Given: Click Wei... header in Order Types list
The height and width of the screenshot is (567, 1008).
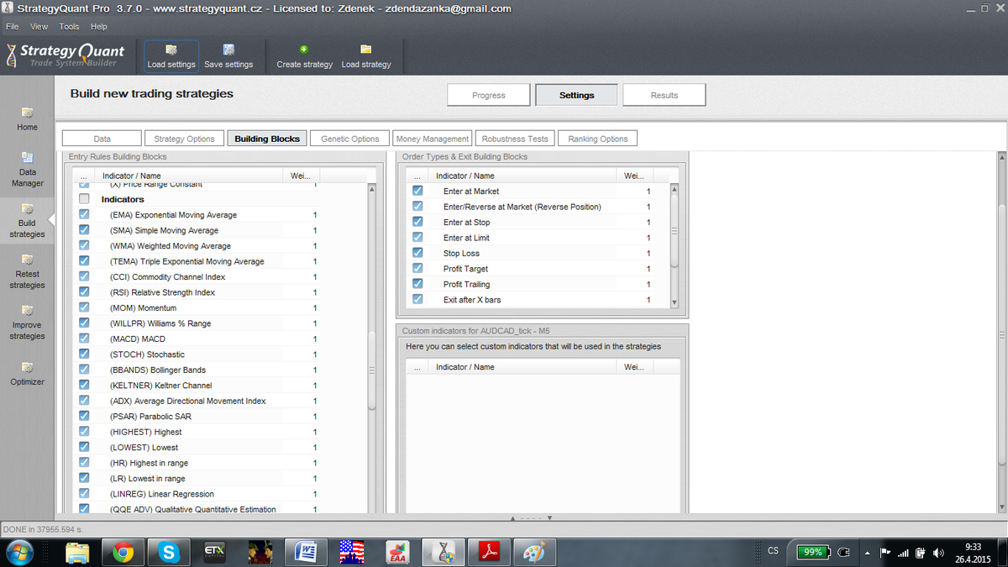Looking at the screenshot, I should 636,176.
